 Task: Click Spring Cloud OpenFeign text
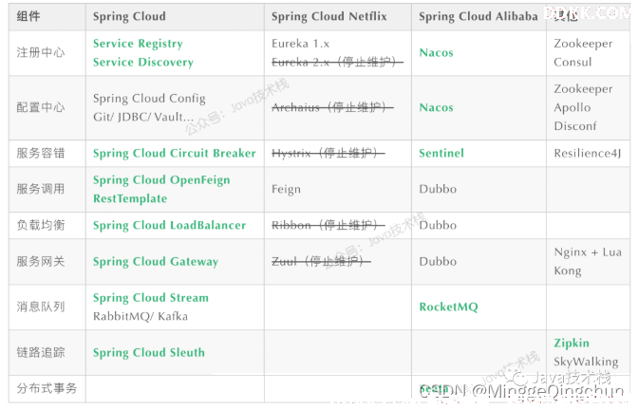click(x=161, y=180)
